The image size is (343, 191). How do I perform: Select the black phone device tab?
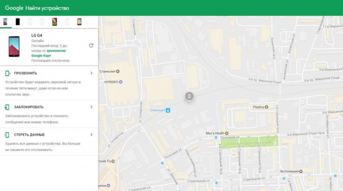[18, 22]
